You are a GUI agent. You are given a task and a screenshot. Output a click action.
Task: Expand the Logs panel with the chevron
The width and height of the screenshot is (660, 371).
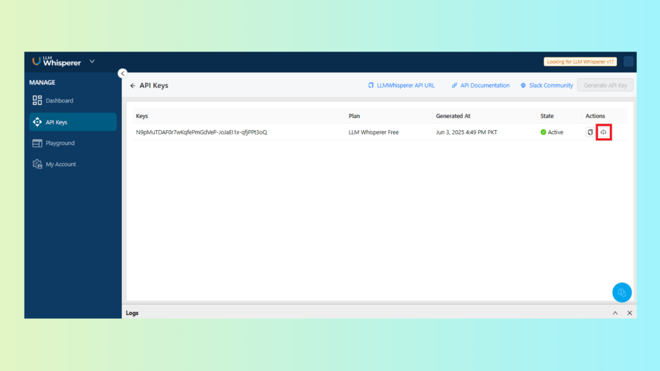615,313
